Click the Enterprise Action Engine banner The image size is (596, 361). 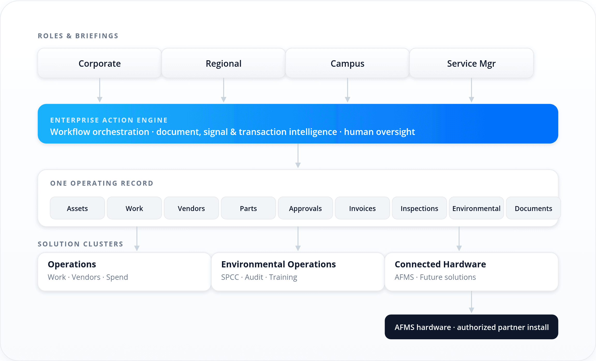[x=297, y=124]
